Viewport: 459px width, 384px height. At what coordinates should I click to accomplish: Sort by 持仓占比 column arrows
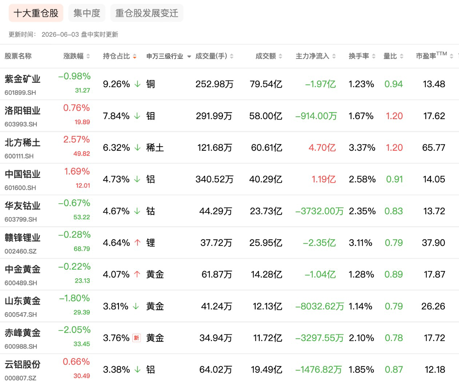(135, 56)
